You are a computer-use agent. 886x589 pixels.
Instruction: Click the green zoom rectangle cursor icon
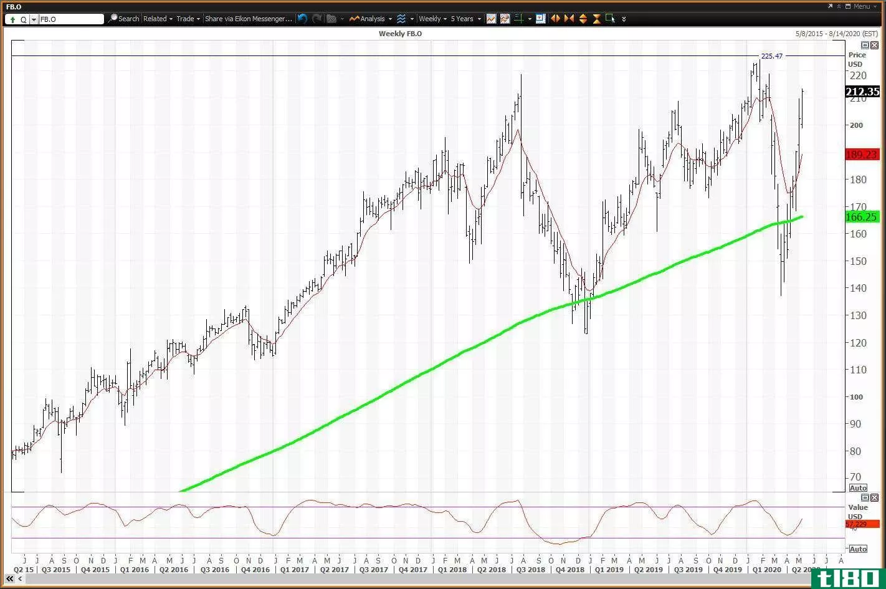point(610,19)
